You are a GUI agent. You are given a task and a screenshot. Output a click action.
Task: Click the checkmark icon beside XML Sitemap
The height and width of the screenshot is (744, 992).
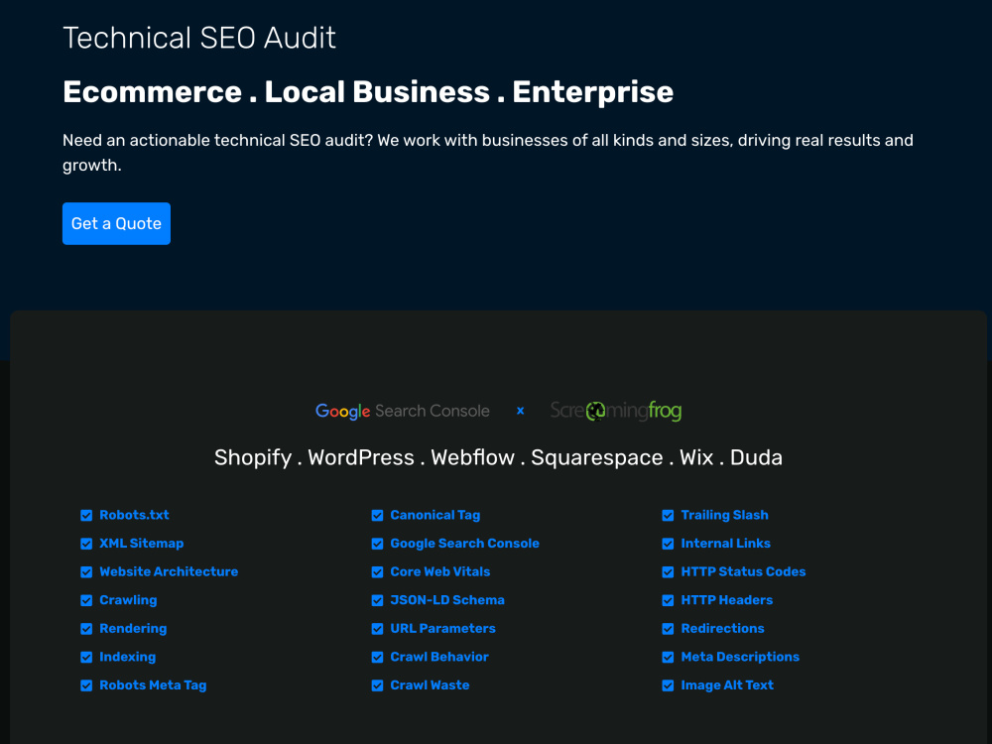pyautogui.click(x=86, y=544)
